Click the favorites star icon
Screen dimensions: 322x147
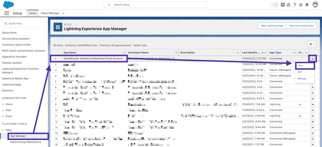(x=272, y=5)
